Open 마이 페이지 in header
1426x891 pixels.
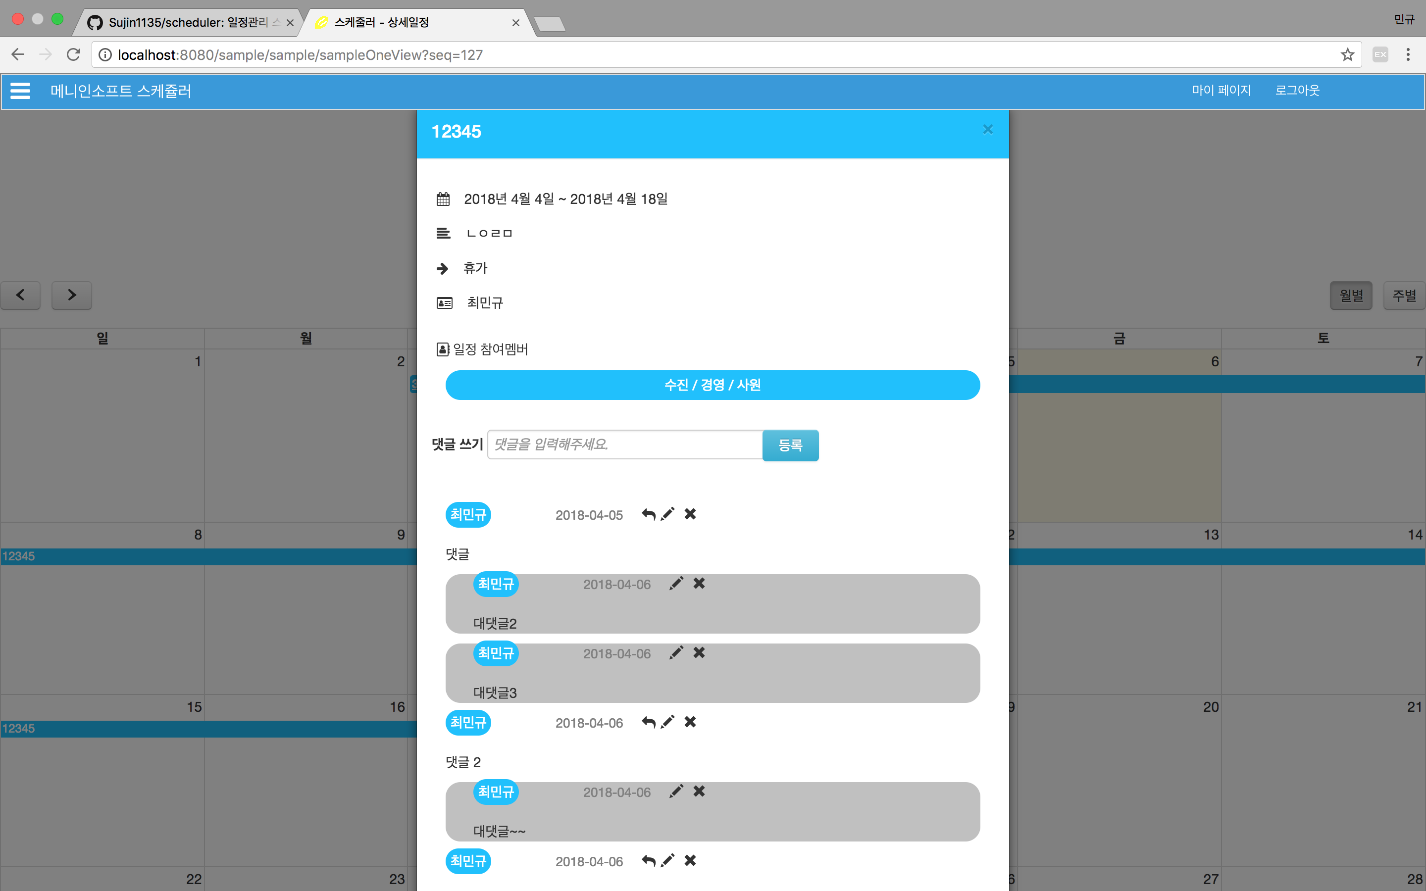(x=1221, y=90)
